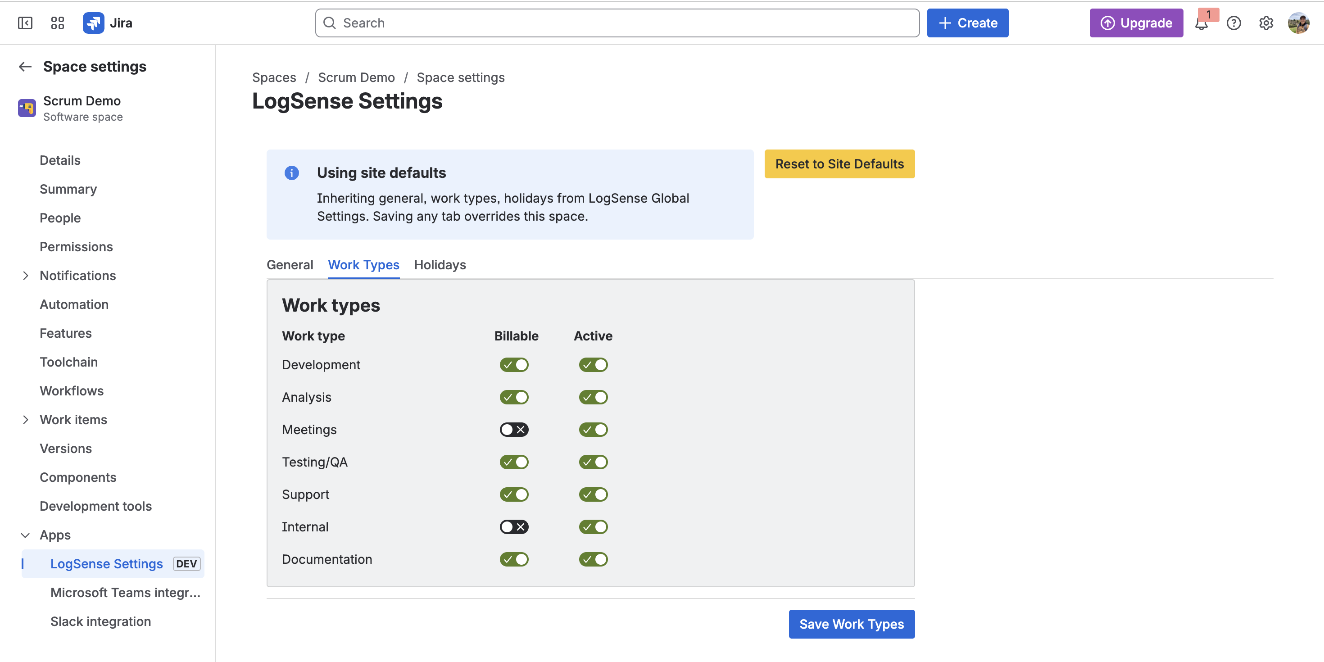Toggle Active for Documentation
This screenshot has height=662, width=1324.
(x=593, y=559)
